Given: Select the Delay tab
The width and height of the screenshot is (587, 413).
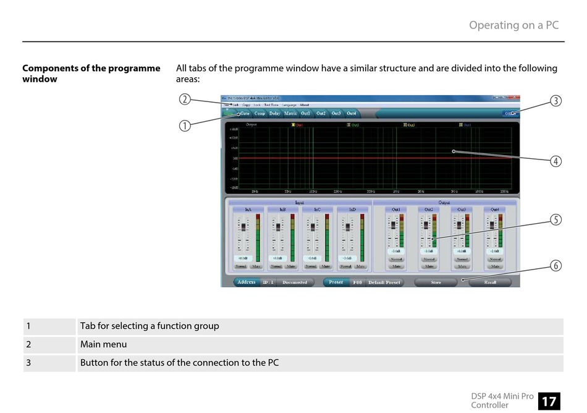Looking at the screenshot, I should (x=275, y=114).
